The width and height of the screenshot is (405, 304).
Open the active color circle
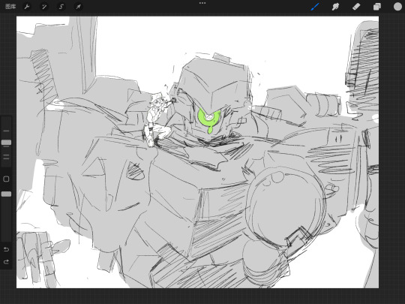[x=397, y=7]
